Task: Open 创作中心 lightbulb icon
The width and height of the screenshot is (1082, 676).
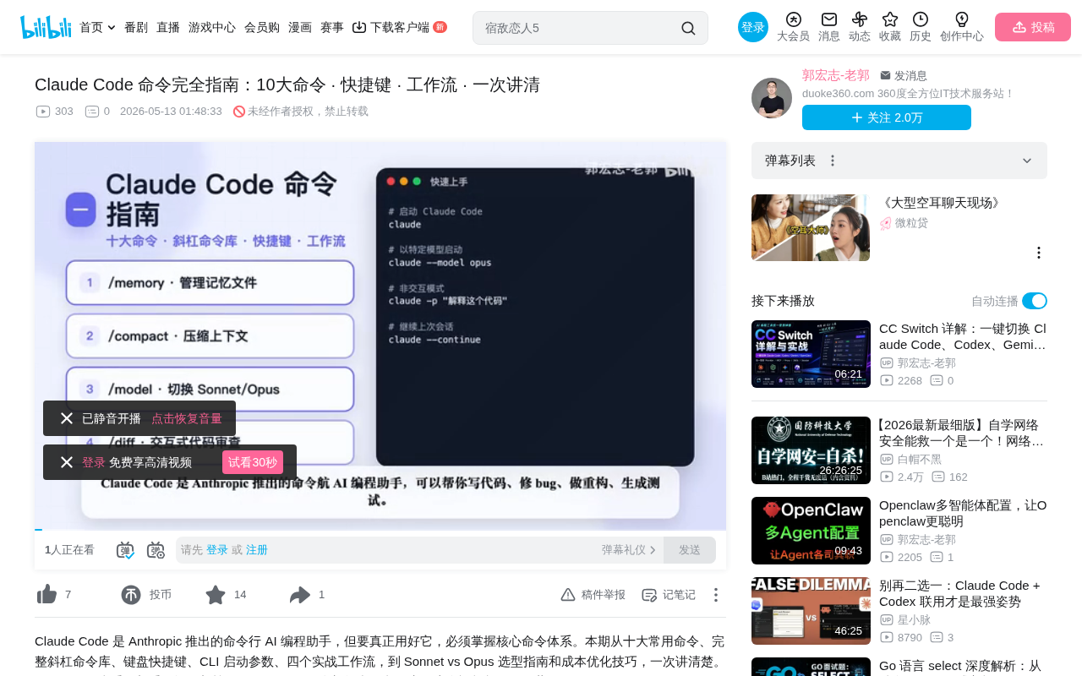Action: pos(962,19)
